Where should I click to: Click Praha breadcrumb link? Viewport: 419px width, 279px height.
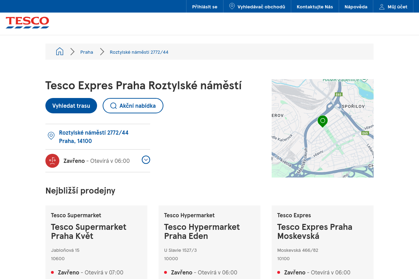pyautogui.click(x=87, y=52)
